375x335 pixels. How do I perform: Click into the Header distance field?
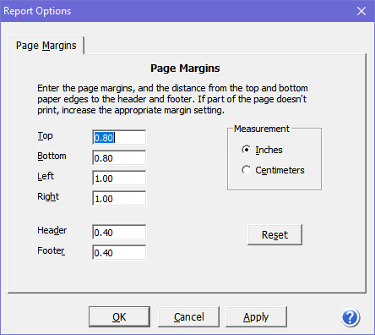(x=119, y=233)
